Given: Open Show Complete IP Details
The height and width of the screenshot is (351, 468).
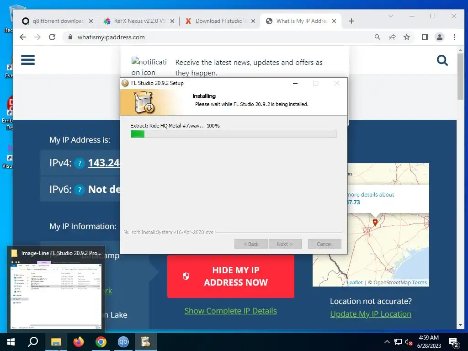Looking at the screenshot, I should (x=230, y=311).
